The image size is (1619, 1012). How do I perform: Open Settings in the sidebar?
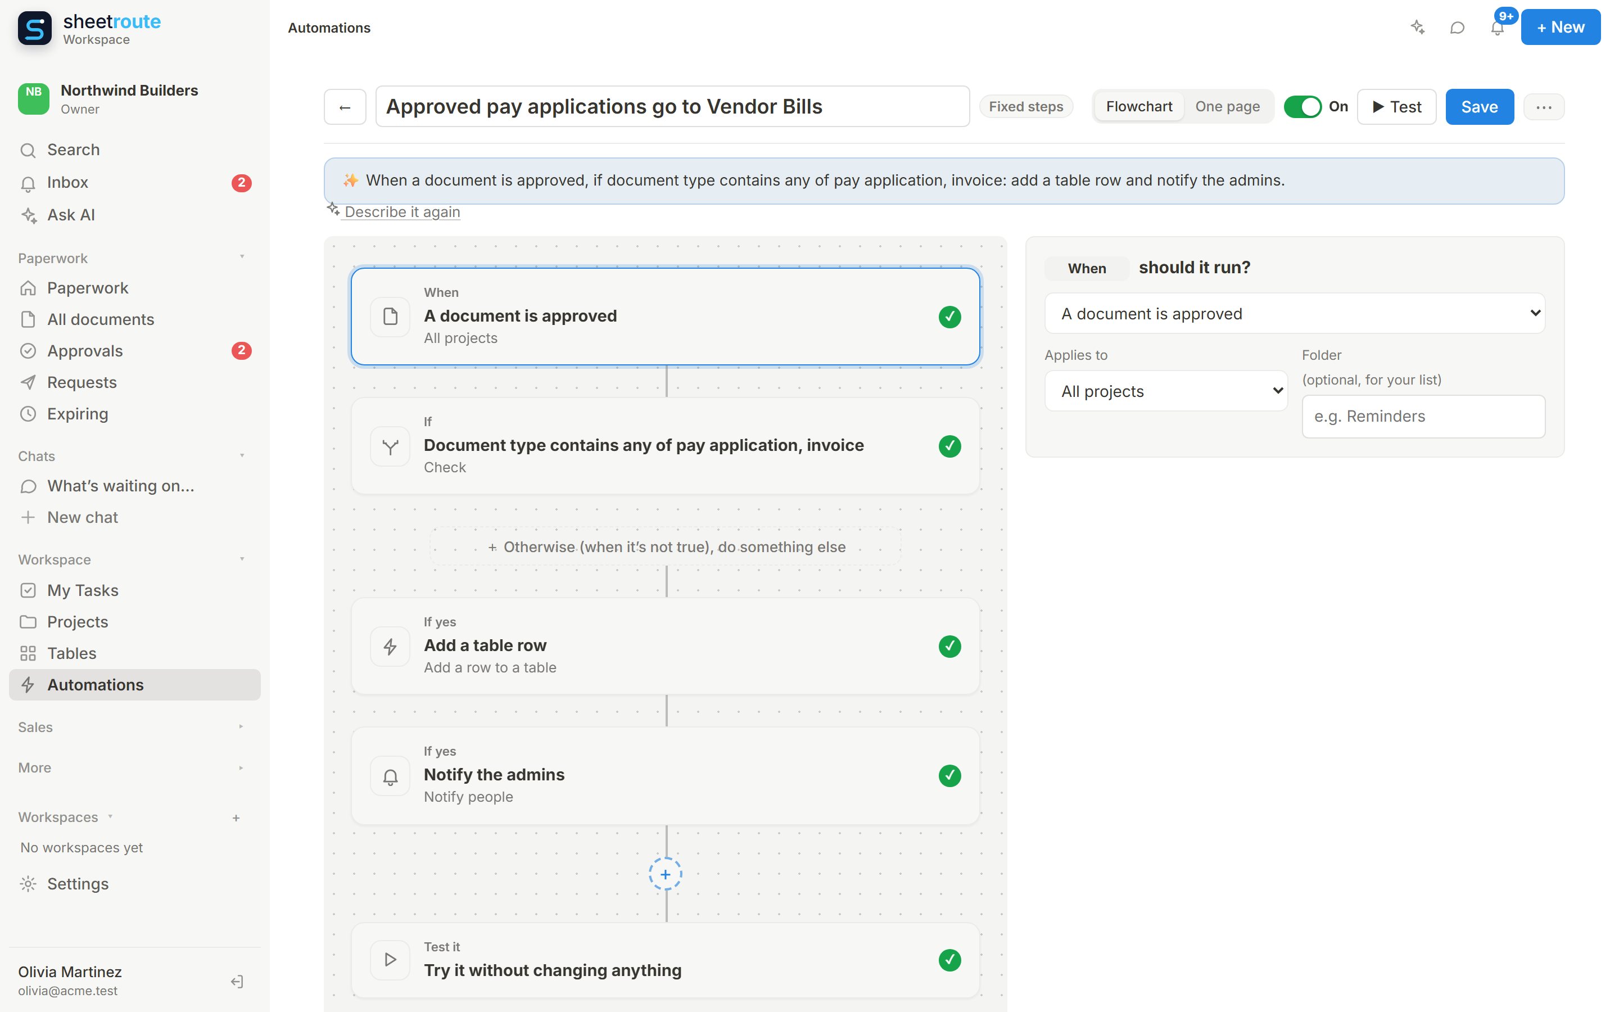click(x=134, y=884)
